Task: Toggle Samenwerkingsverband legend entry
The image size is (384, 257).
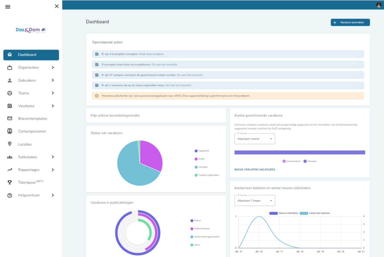Action: [x=205, y=237]
